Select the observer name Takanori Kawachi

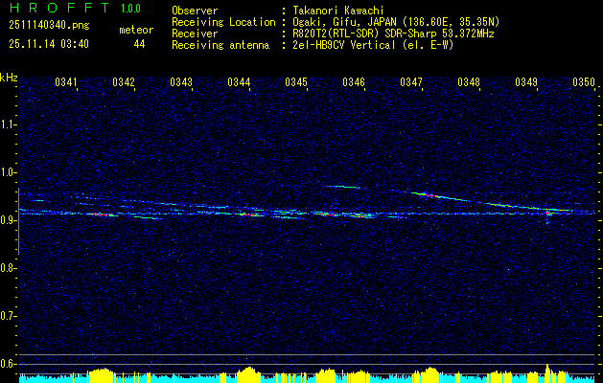click(x=339, y=10)
